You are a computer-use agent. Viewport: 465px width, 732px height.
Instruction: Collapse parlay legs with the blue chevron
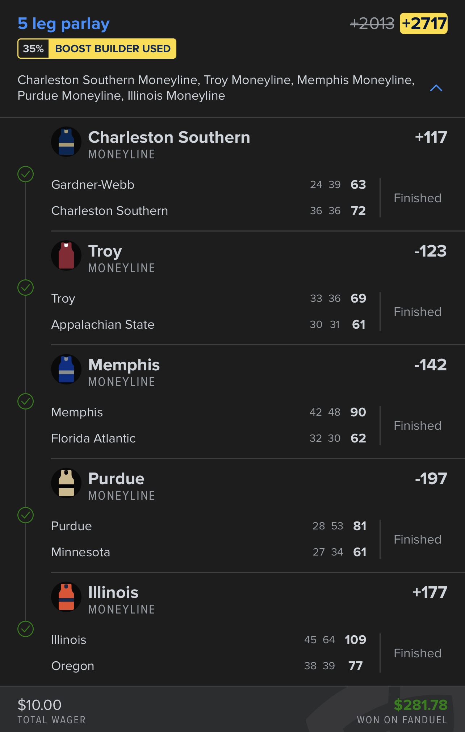pos(436,88)
